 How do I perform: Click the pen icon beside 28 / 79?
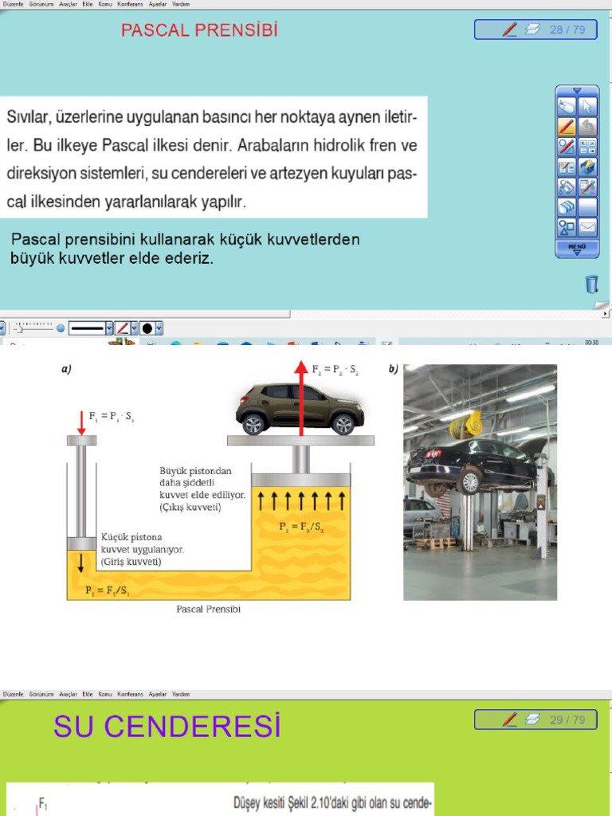pyautogui.click(x=510, y=29)
